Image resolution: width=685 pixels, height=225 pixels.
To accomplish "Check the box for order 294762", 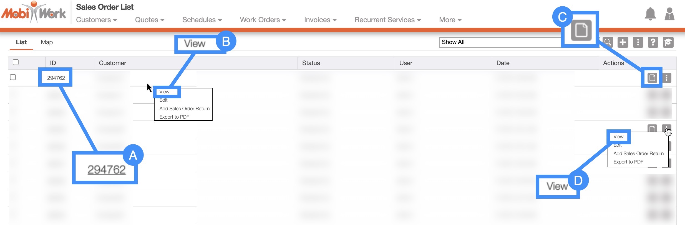I will pos(13,77).
